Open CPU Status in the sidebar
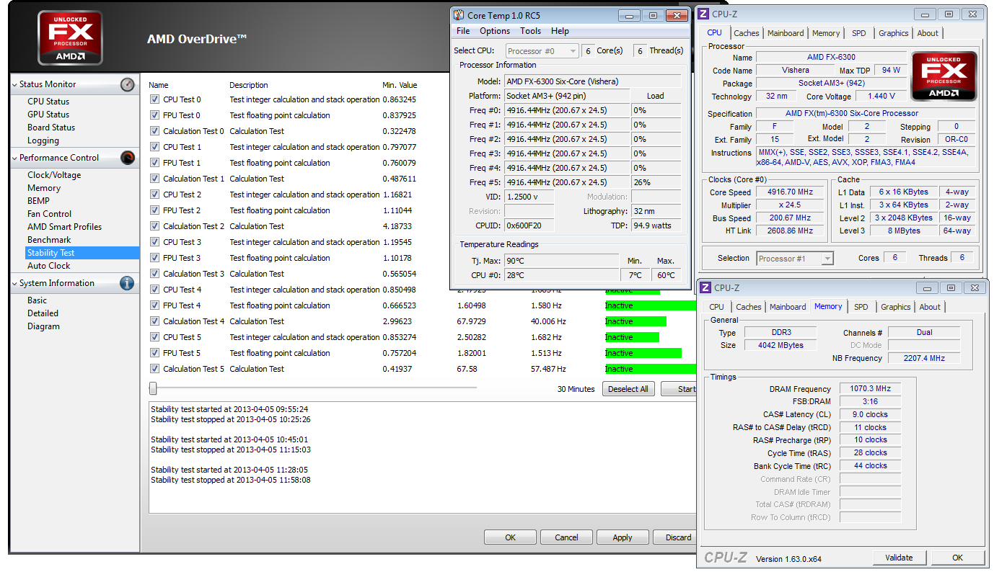994x572 pixels. pos(48,102)
